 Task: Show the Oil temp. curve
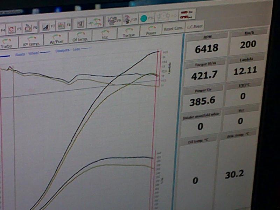80,36
